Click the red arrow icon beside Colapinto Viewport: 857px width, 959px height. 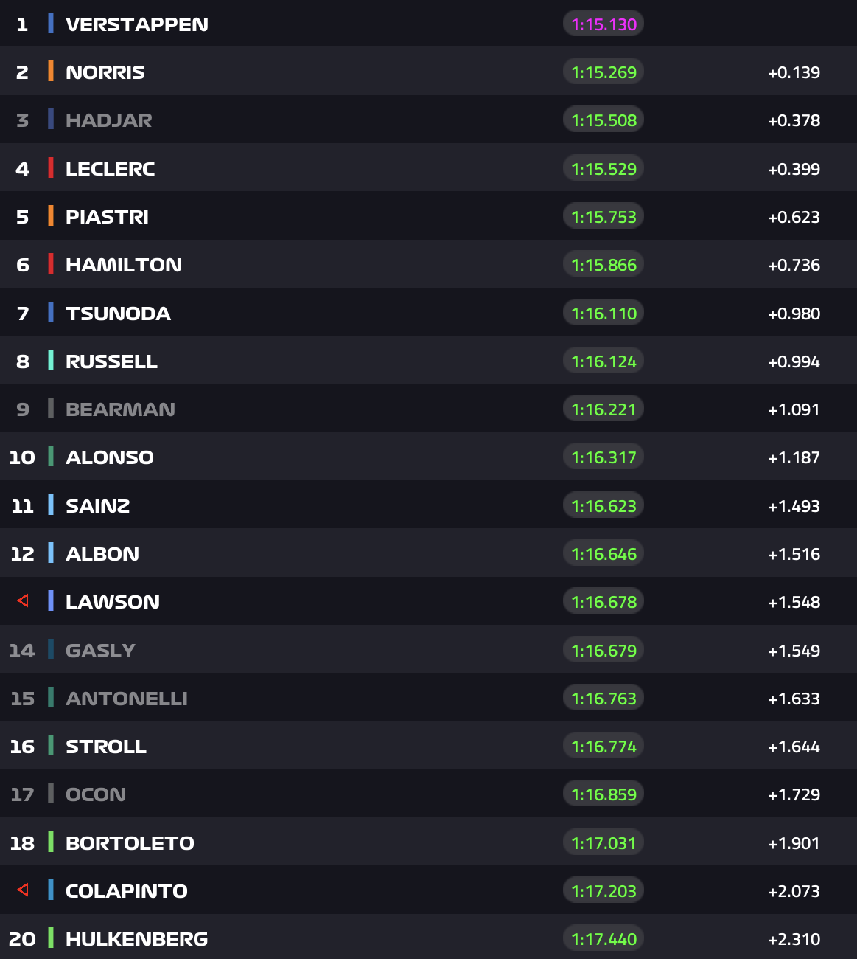point(23,890)
